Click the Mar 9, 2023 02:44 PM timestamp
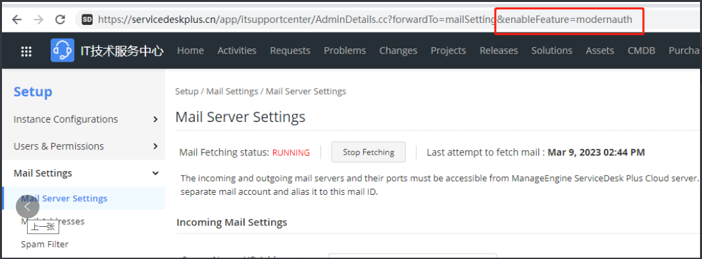 pos(596,152)
